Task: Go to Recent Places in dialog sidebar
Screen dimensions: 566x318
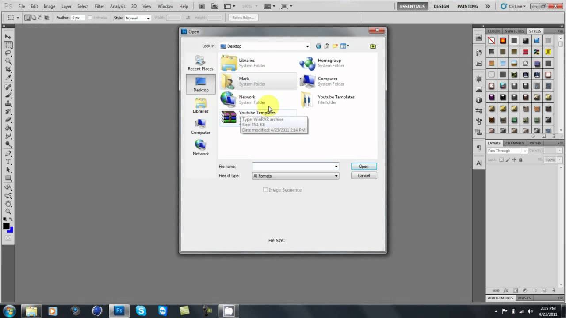Action: [200, 63]
